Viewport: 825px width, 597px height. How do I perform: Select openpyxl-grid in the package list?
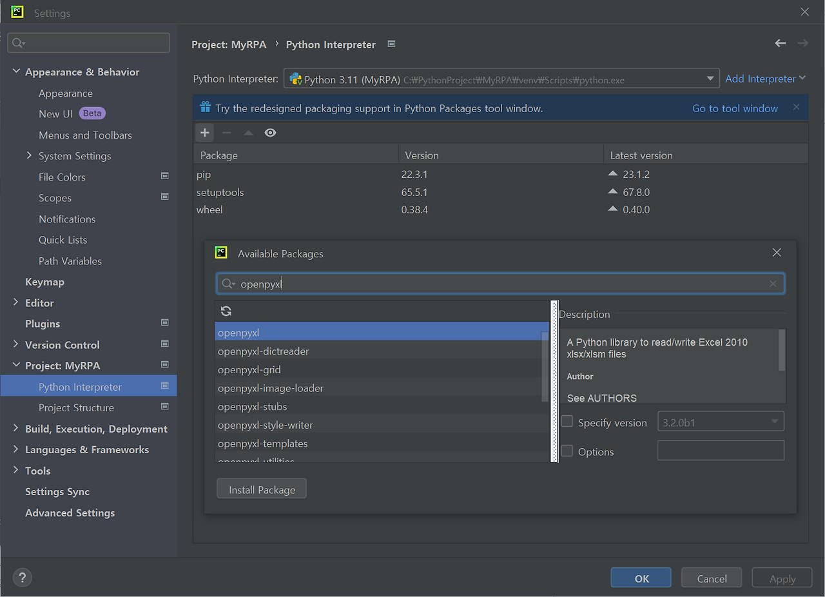[382, 369]
